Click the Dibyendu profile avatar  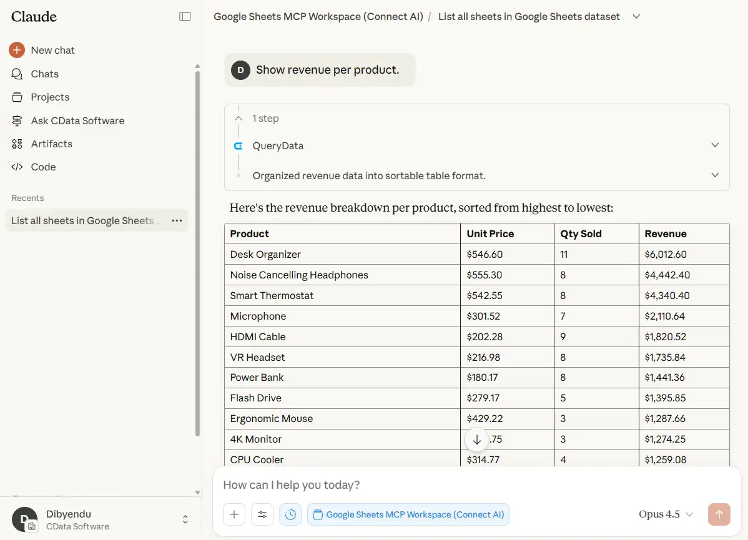[x=25, y=519]
